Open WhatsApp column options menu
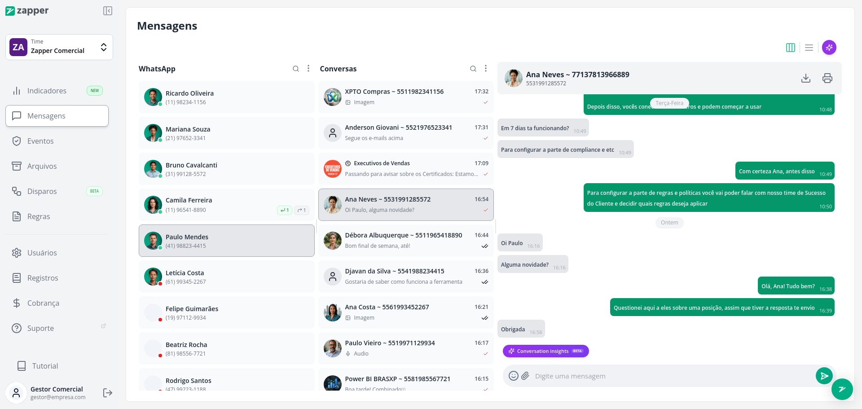The image size is (862, 409). [308, 68]
